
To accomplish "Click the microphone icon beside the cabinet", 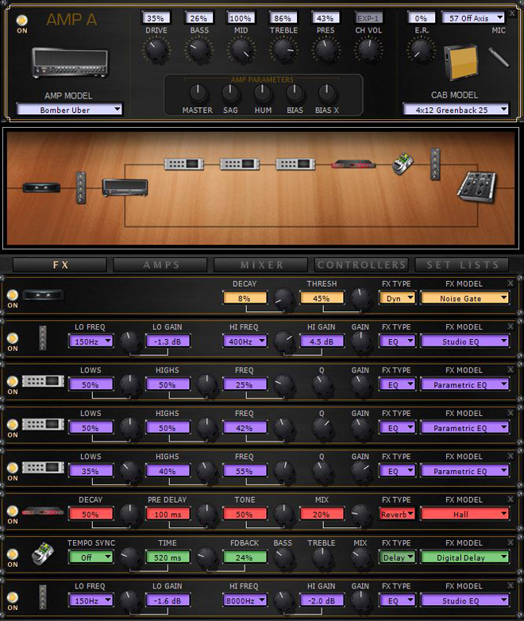I will click(499, 57).
